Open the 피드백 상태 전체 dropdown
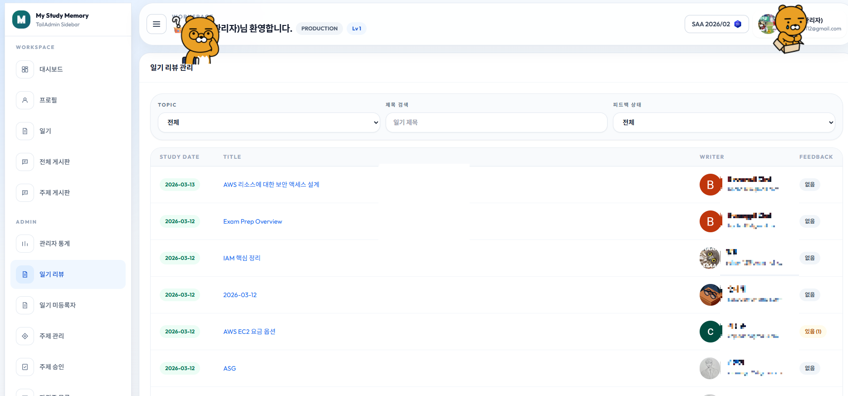The height and width of the screenshot is (396, 848). pos(724,122)
